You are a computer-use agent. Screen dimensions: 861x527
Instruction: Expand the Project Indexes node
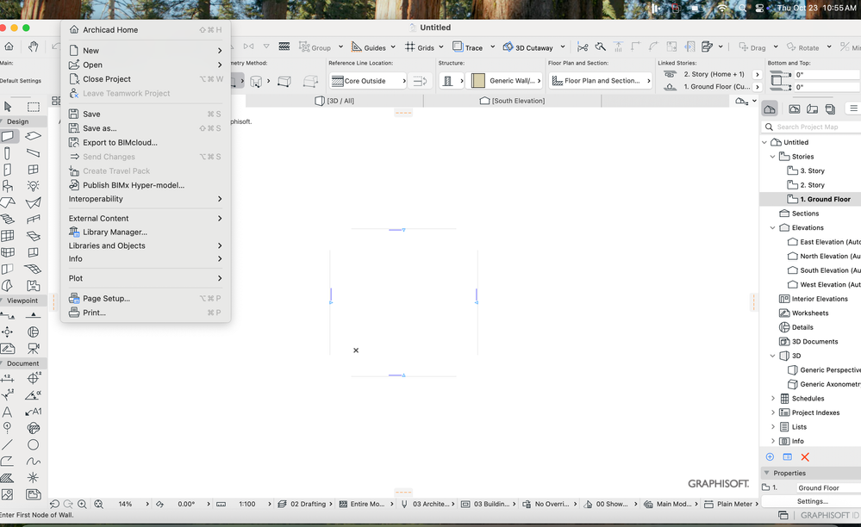pyautogui.click(x=772, y=413)
